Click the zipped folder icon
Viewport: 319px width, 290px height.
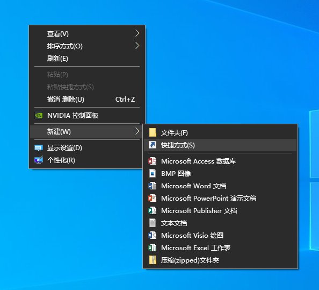point(153,260)
